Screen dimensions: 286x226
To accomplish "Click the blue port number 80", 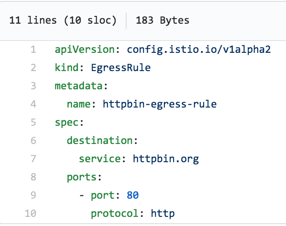I will pyautogui.click(x=133, y=195).
